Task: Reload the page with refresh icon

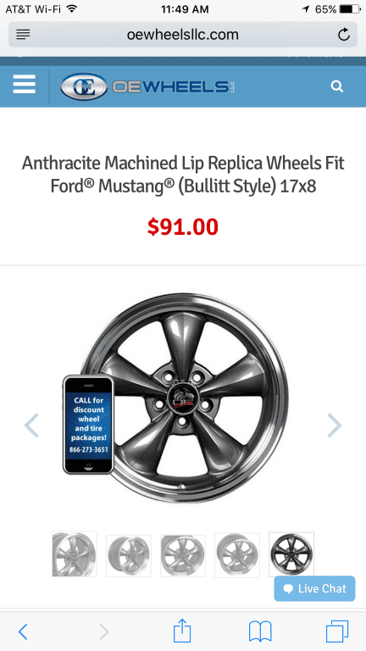Action: (344, 35)
